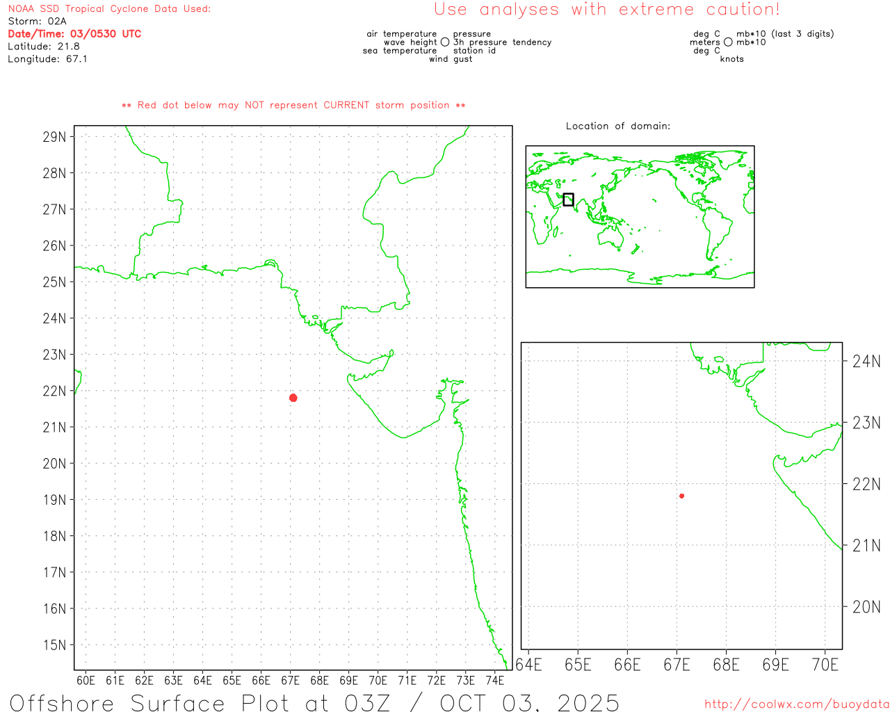Click the 'knots' unit label

pos(732,59)
